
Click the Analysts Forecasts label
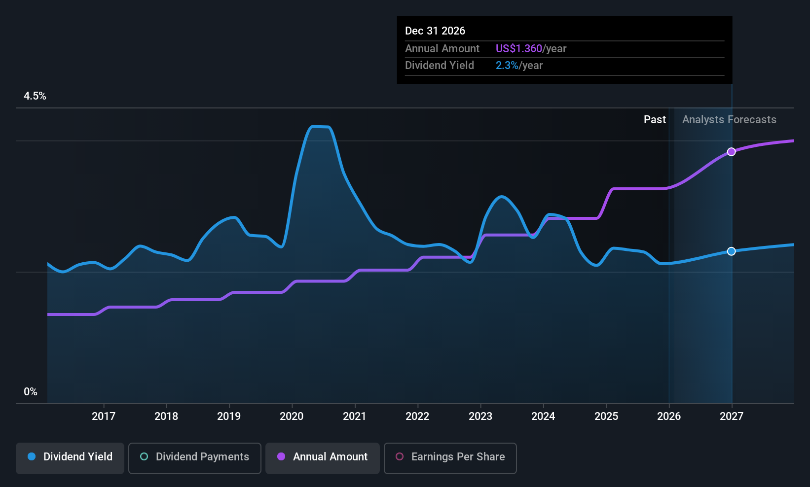pos(729,120)
